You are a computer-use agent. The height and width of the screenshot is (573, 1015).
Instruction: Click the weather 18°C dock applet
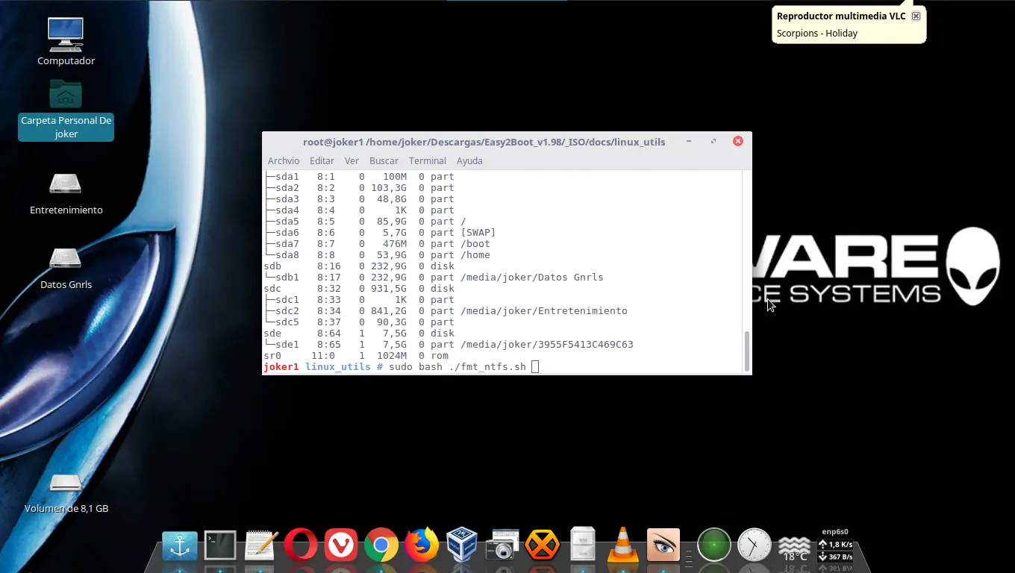pos(794,547)
